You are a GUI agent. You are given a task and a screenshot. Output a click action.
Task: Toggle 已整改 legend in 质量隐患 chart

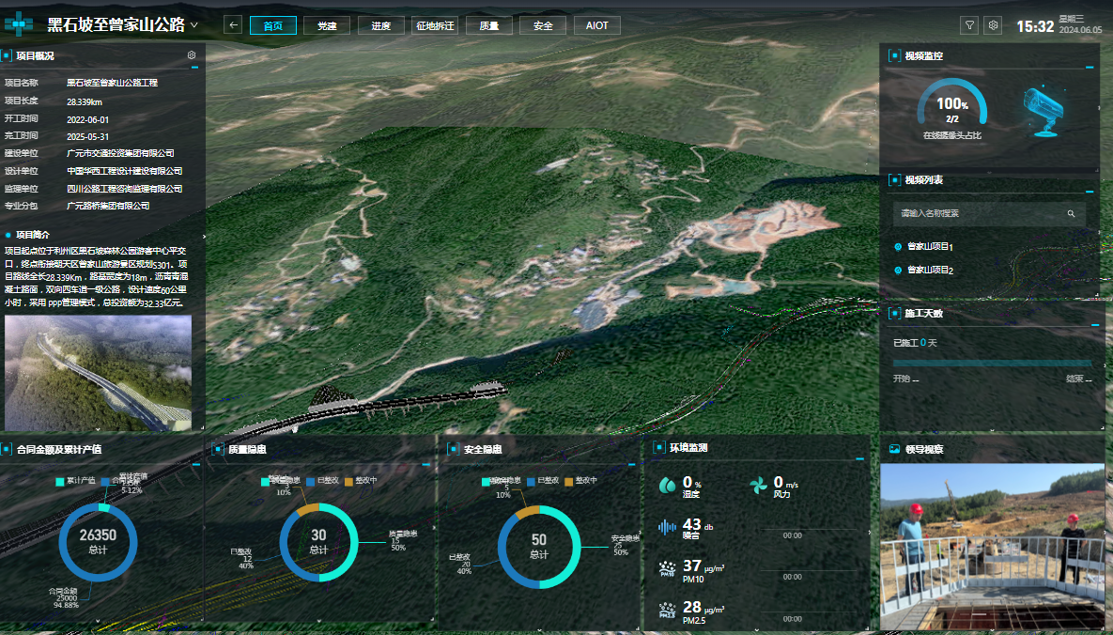(321, 480)
